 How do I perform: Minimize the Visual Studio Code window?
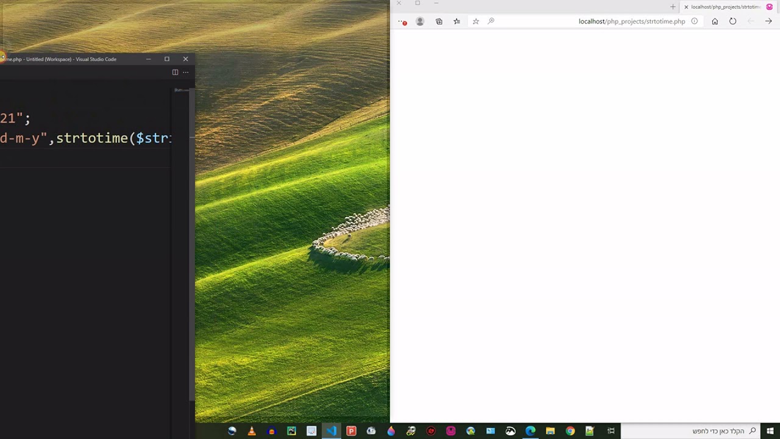tap(148, 59)
